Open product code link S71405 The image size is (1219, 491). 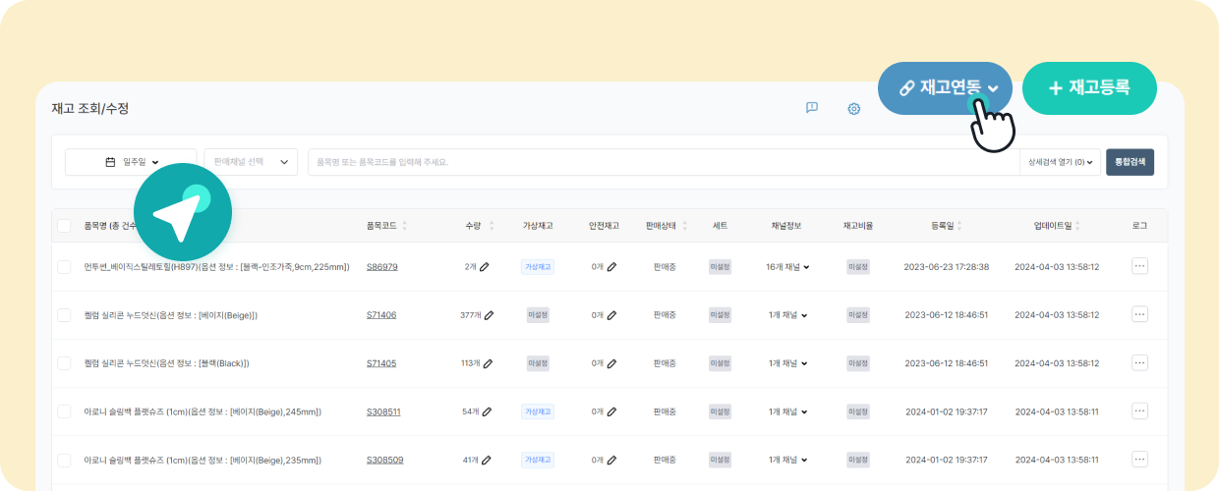(x=381, y=363)
